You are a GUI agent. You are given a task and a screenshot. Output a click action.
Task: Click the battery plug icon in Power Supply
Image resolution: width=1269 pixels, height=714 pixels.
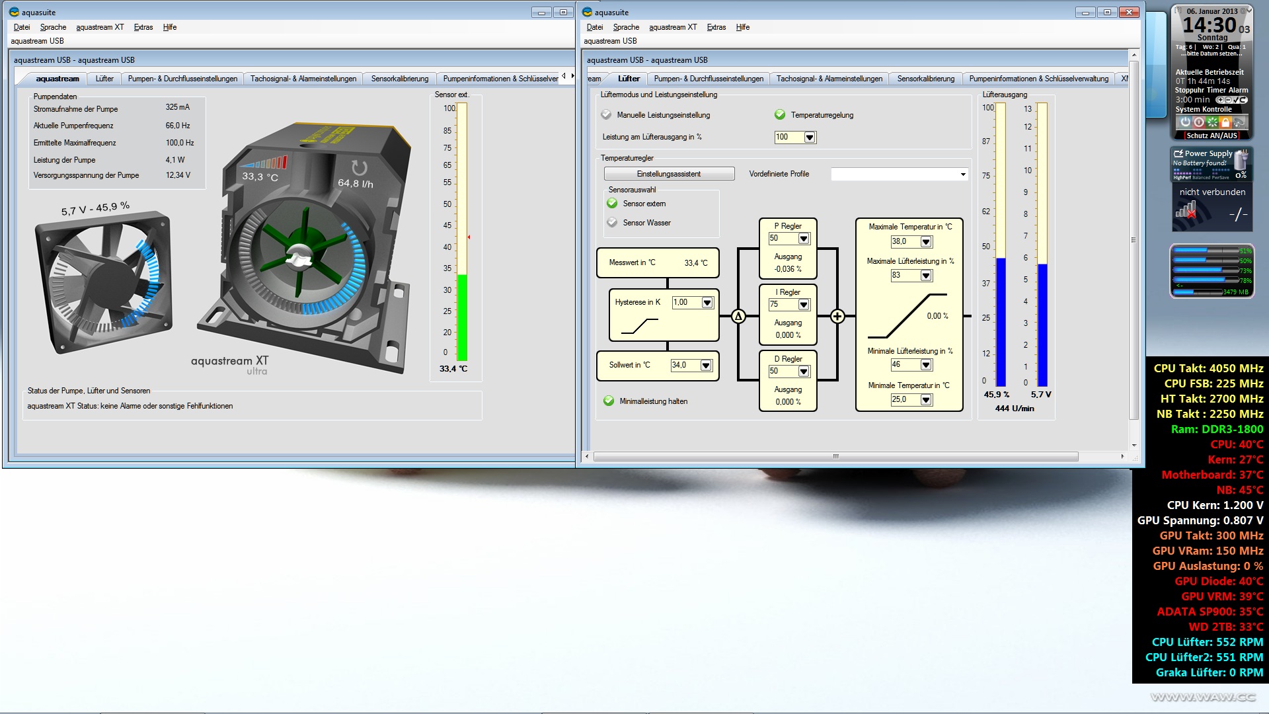point(1241,159)
